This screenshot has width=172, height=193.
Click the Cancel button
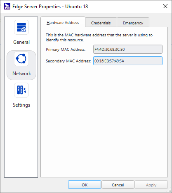(x=118, y=185)
